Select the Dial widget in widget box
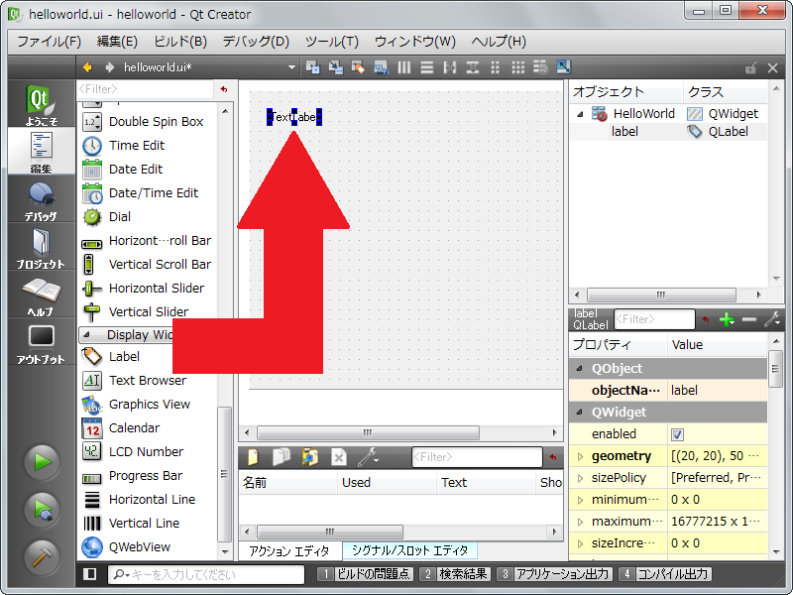The image size is (793, 595). 119,217
